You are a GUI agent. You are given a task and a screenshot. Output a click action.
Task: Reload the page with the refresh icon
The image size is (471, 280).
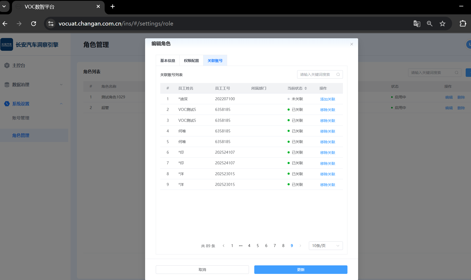pyautogui.click(x=34, y=24)
